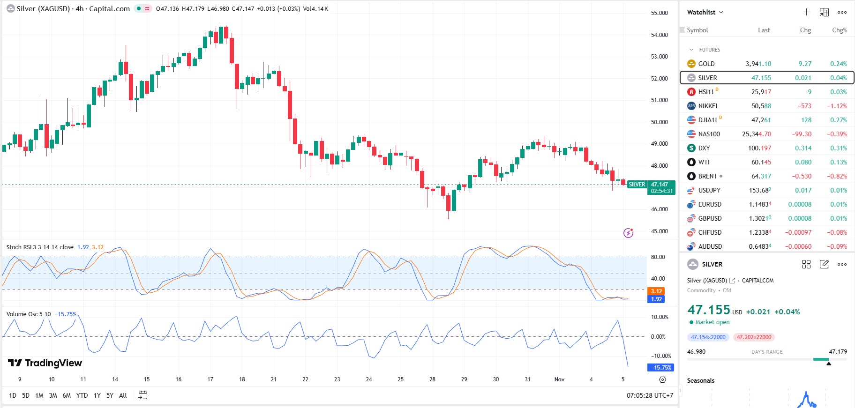Image resolution: width=855 pixels, height=408 pixels.
Task: Sort watchlist by Chg% column
Action: pos(839,30)
